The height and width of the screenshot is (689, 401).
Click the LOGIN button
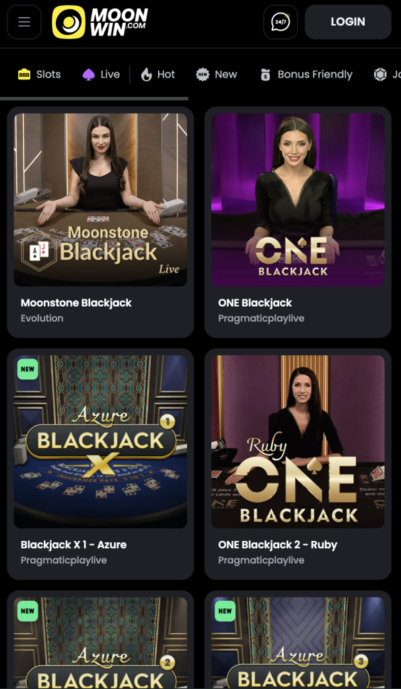[348, 22]
